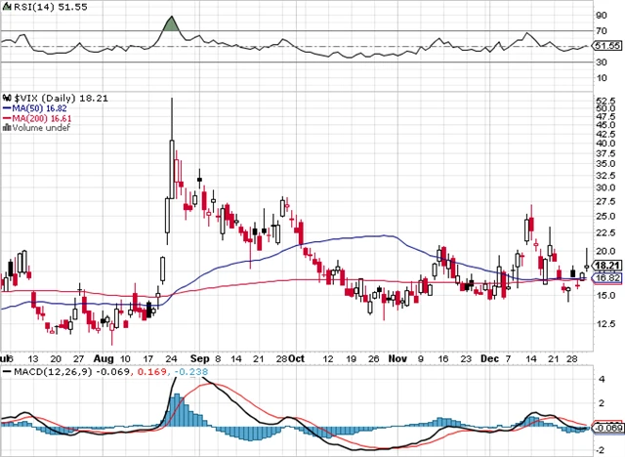Click the 52.5 level on price axis
The height and width of the screenshot is (457, 625).
(x=604, y=101)
